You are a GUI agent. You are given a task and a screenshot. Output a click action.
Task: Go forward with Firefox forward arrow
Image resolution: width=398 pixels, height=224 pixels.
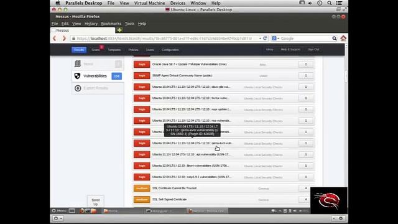[64, 39]
